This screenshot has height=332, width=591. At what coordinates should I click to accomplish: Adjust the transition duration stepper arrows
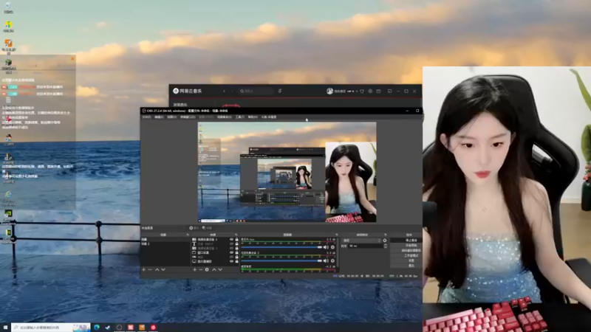click(385, 246)
